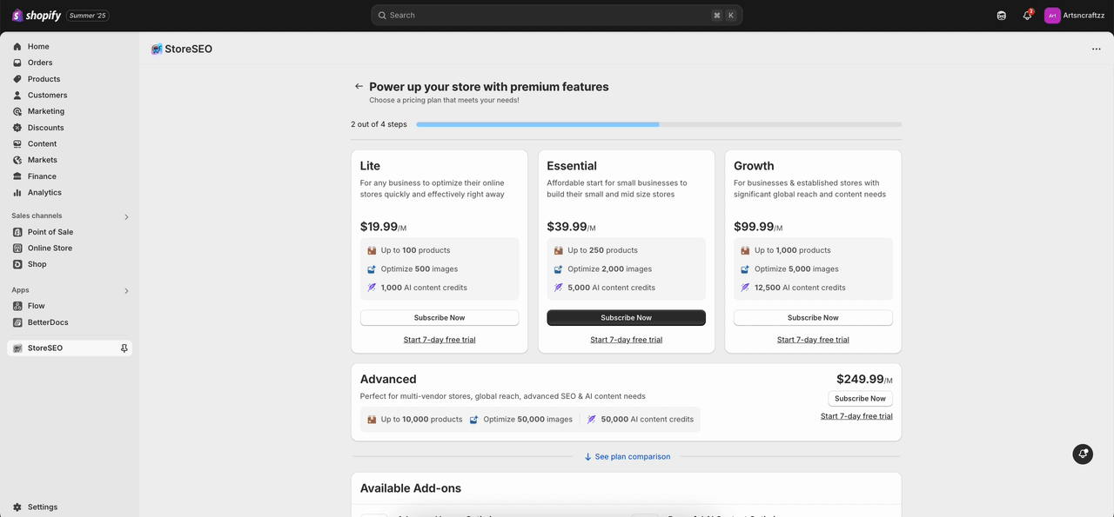This screenshot has width=1114, height=517.
Task: Click the floating rocket button at right edge
Action: (x=1083, y=454)
